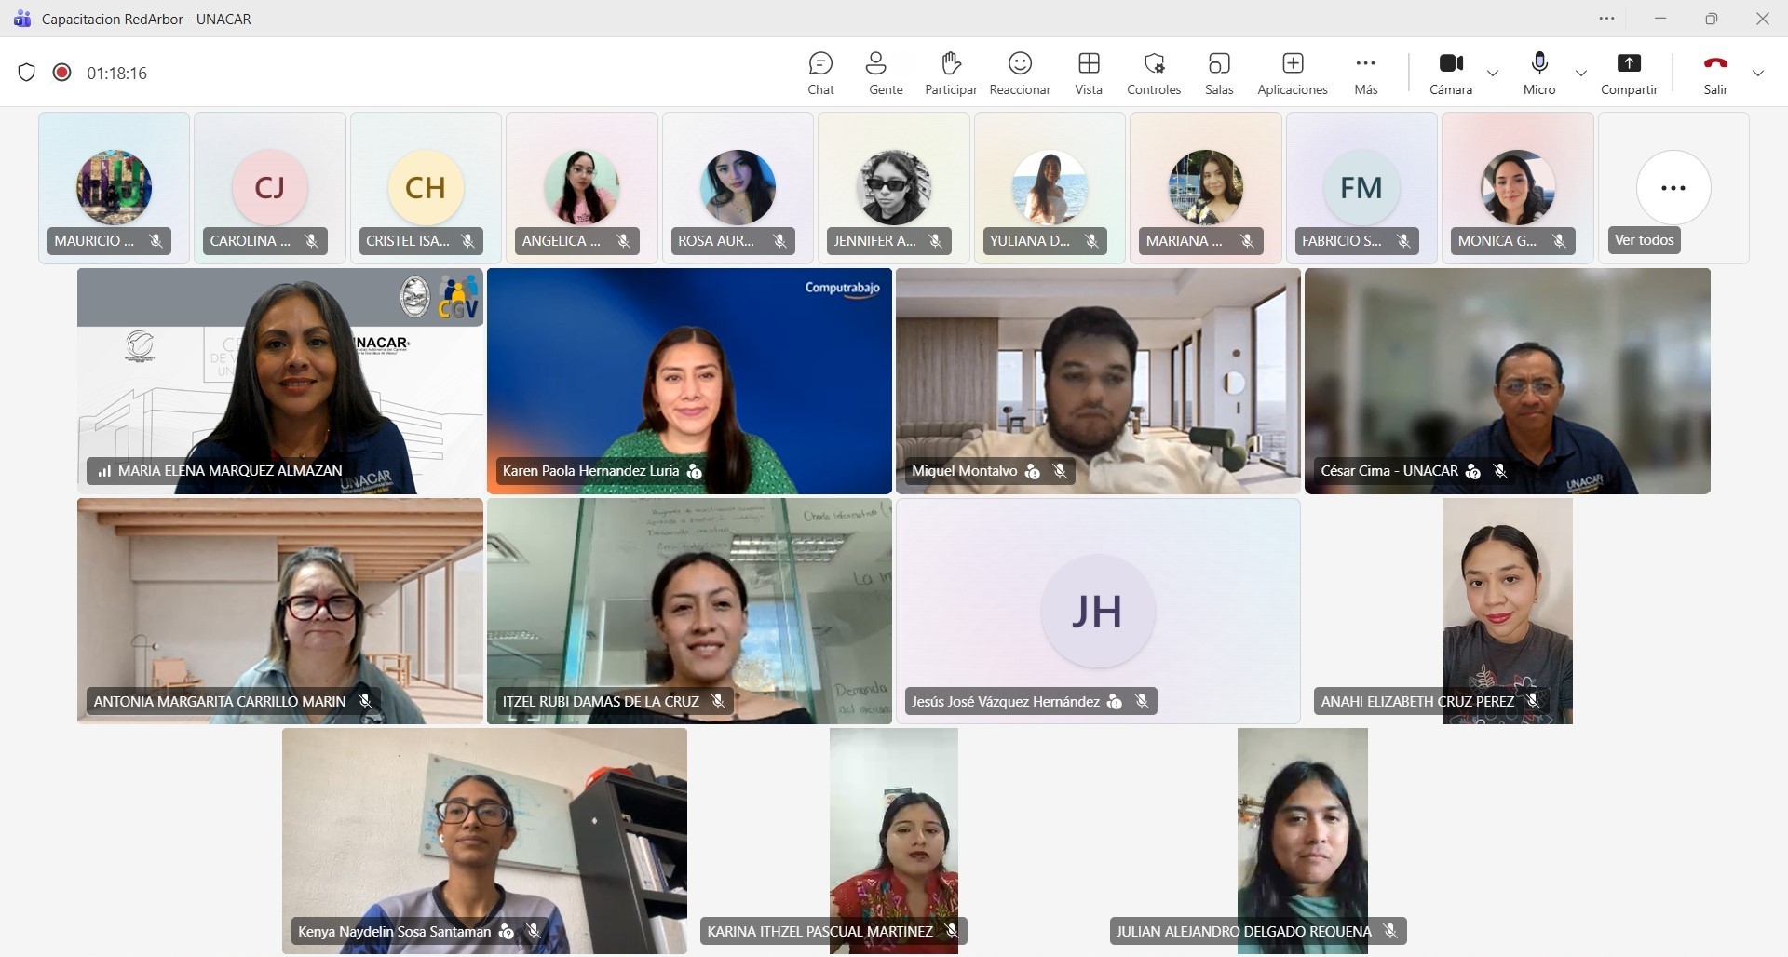
Task: Open the Reaccionar emoji menu
Action: tap(1020, 73)
